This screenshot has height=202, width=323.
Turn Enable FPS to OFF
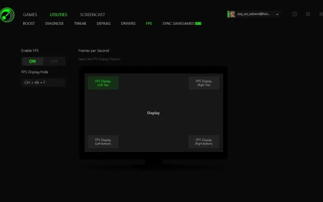[x=54, y=61]
